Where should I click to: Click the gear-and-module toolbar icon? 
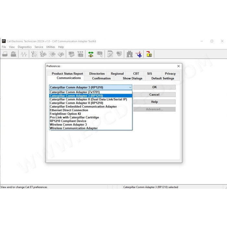point(119,54)
